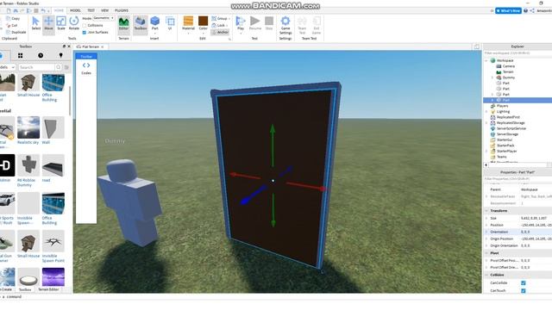Switch to the HOME ribbon tab

(59, 10)
